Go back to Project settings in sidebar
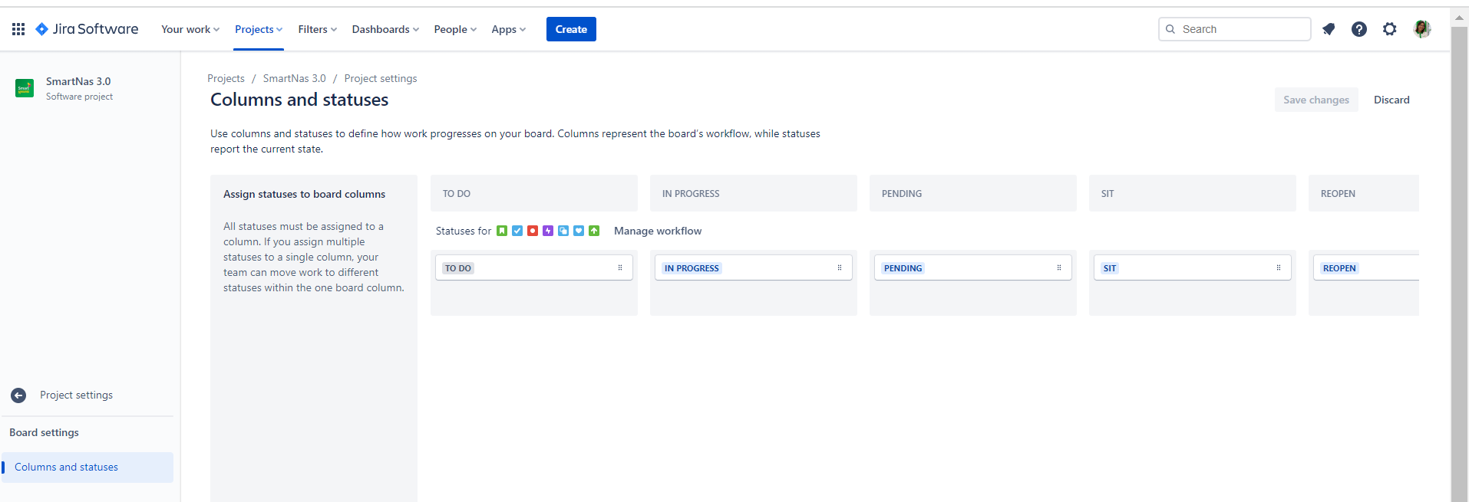Image resolution: width=1469 pixels, height=502 pixels. (x=76, y=395)
